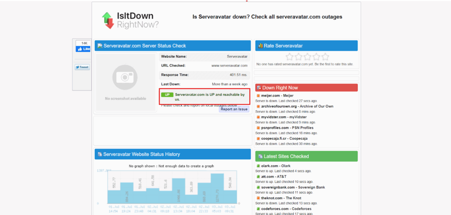Screen dimensions: 451x215
Task: Click the Tweet button
Action: tap(82, 67)
